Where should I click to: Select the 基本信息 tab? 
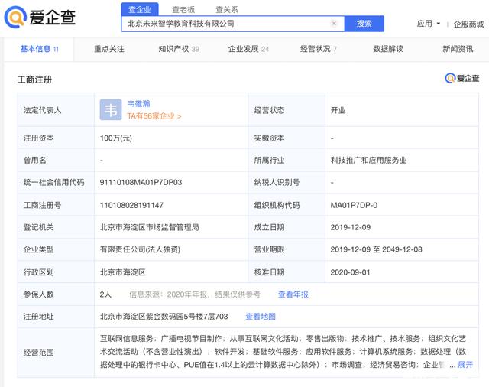tap(39, 49)
